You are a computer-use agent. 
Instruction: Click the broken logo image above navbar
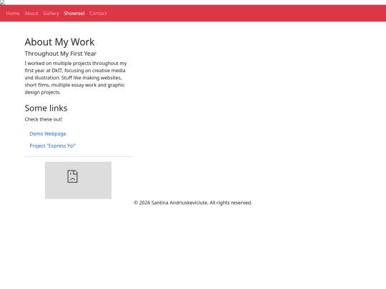(2, 2)
